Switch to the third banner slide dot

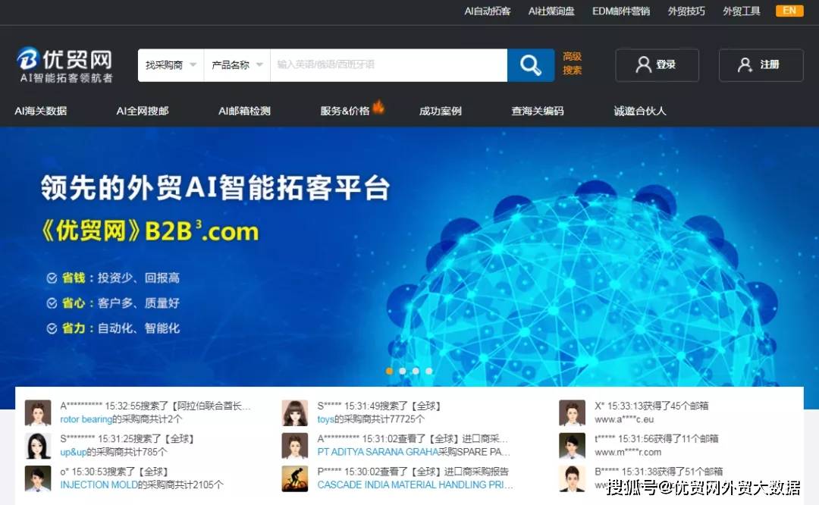(416, 371)
